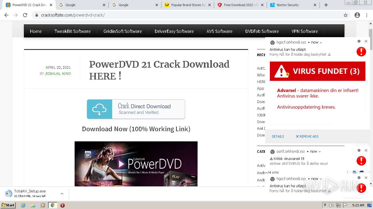Expand the osrtf.orkhovdi.xyz notification
This screenshot has width=373, height=209.
[320, 152]
